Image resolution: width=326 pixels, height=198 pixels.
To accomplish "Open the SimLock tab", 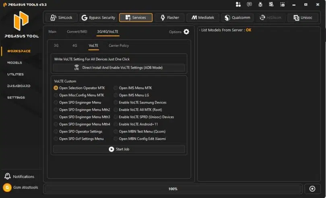I will (x=61, y=18).
